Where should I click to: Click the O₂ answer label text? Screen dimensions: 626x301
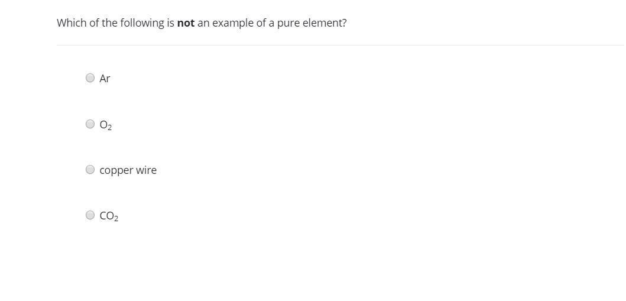(105, 125)
